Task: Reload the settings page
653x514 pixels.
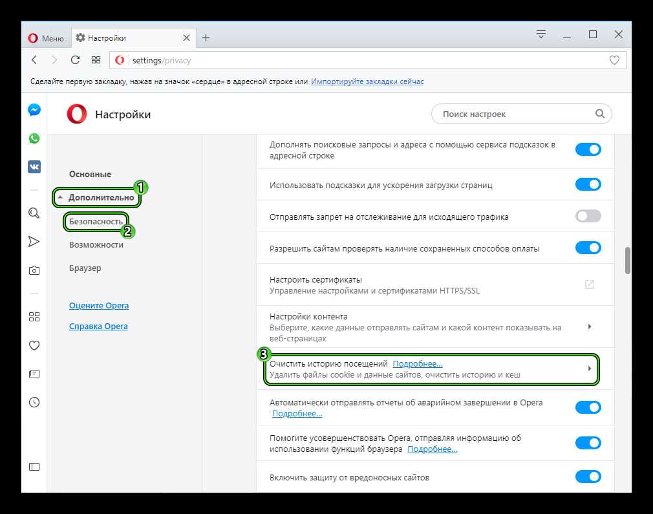Action: [76, 60]
